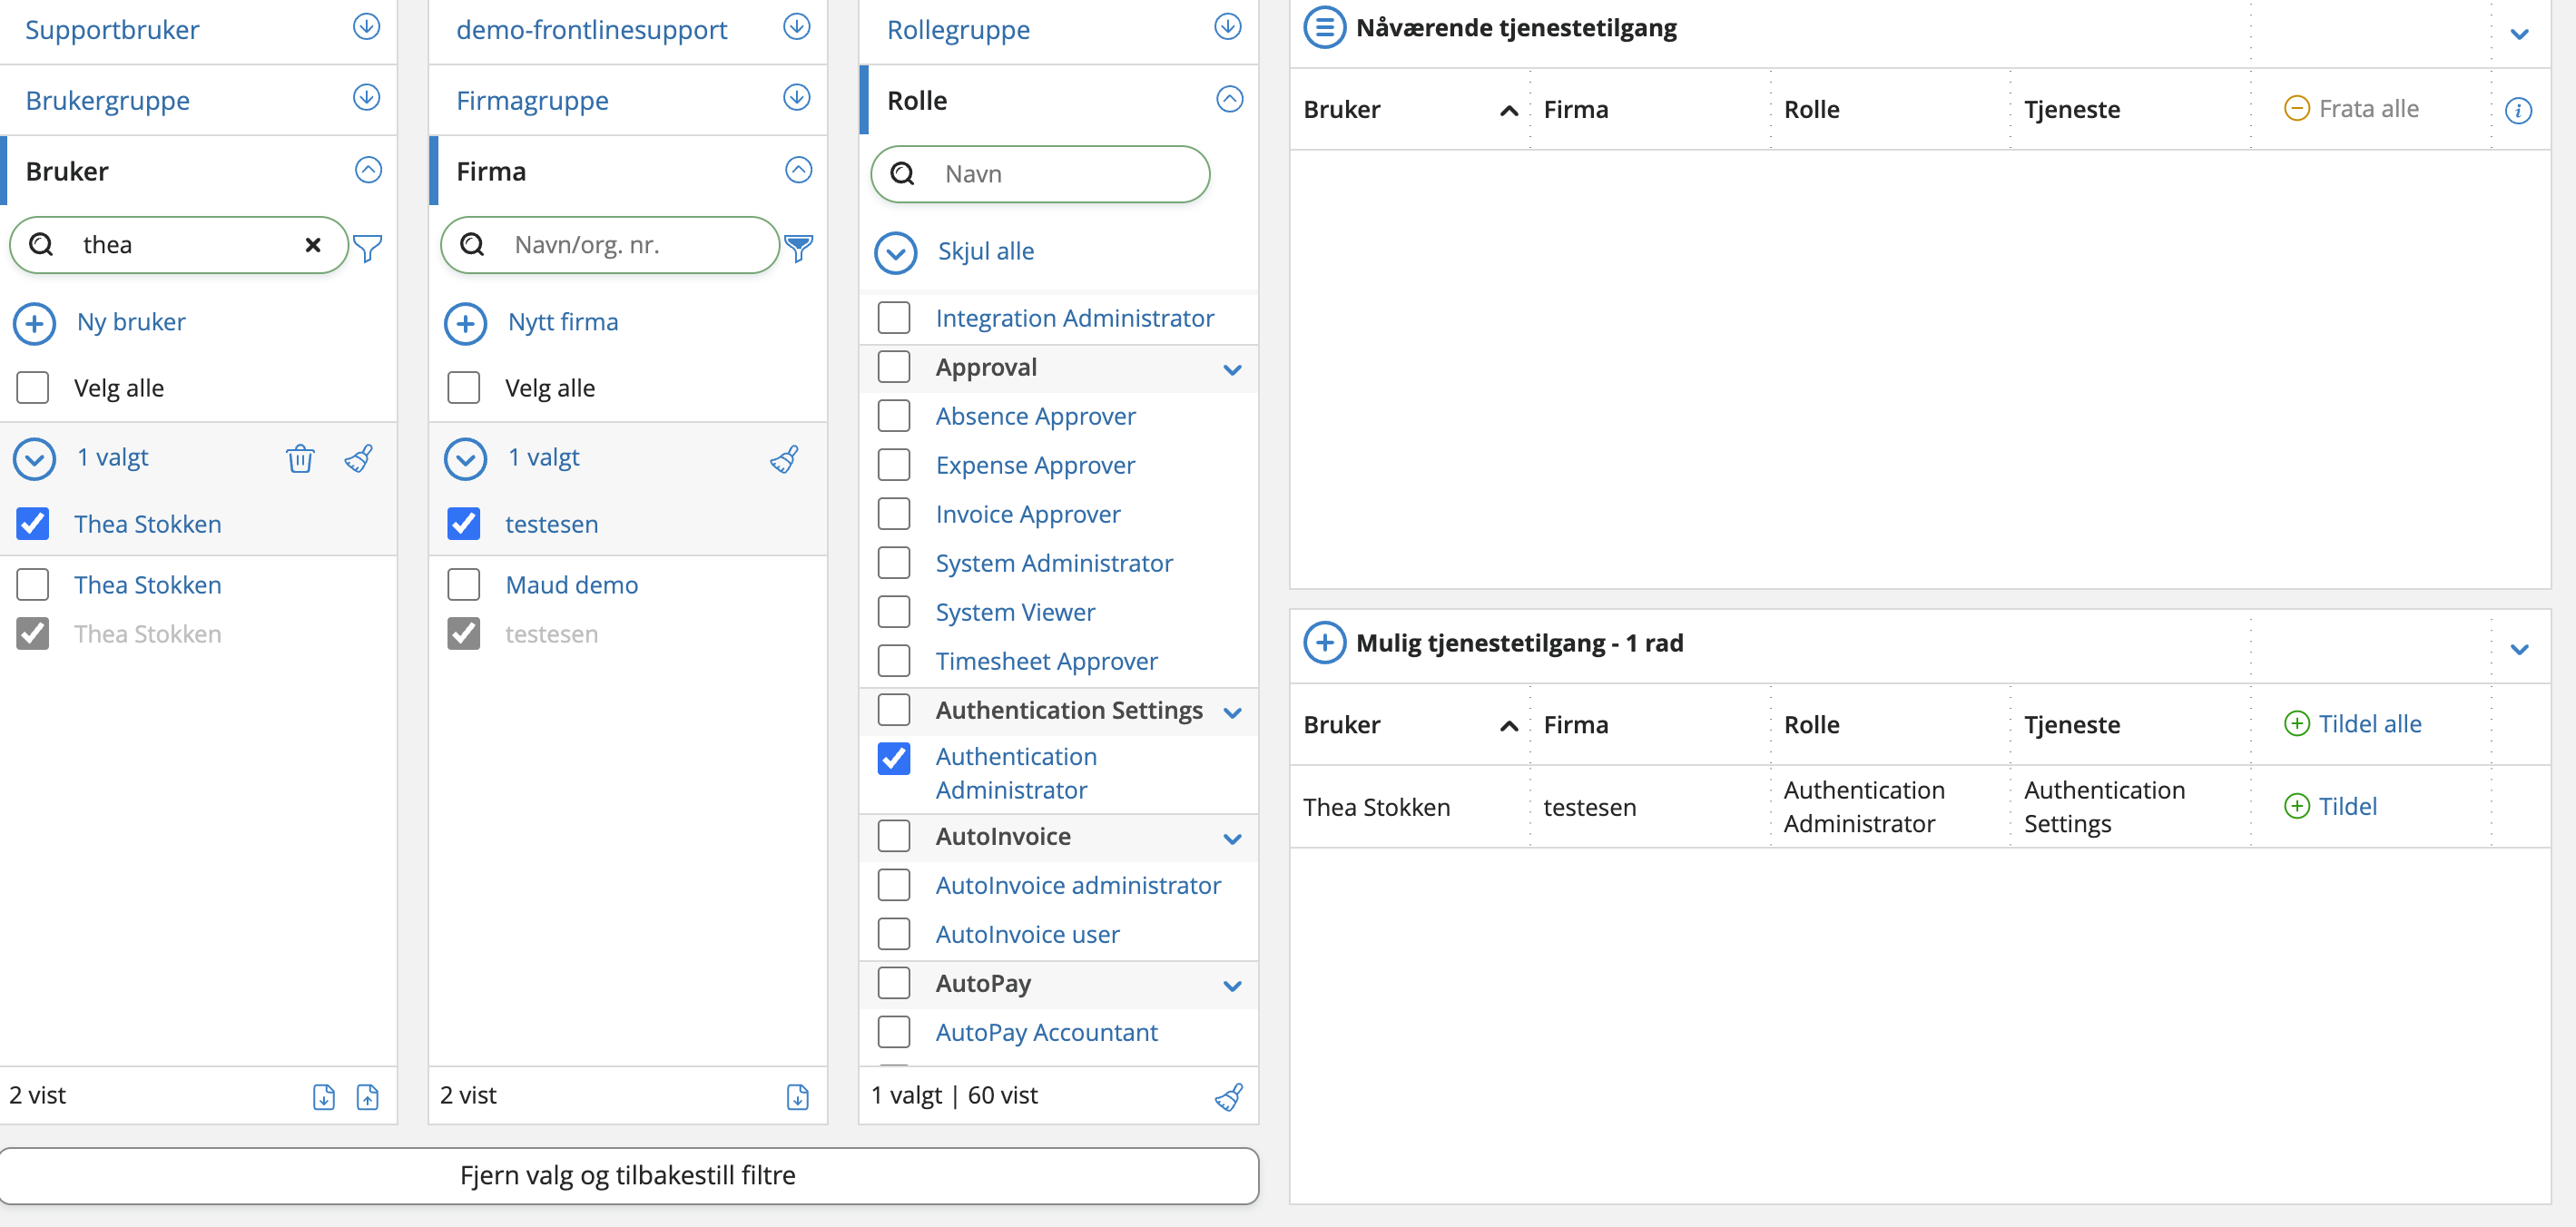Click Fjern valg og tilbakestill filtre
The image size is (2576, 1227).
click(628, 1176)
